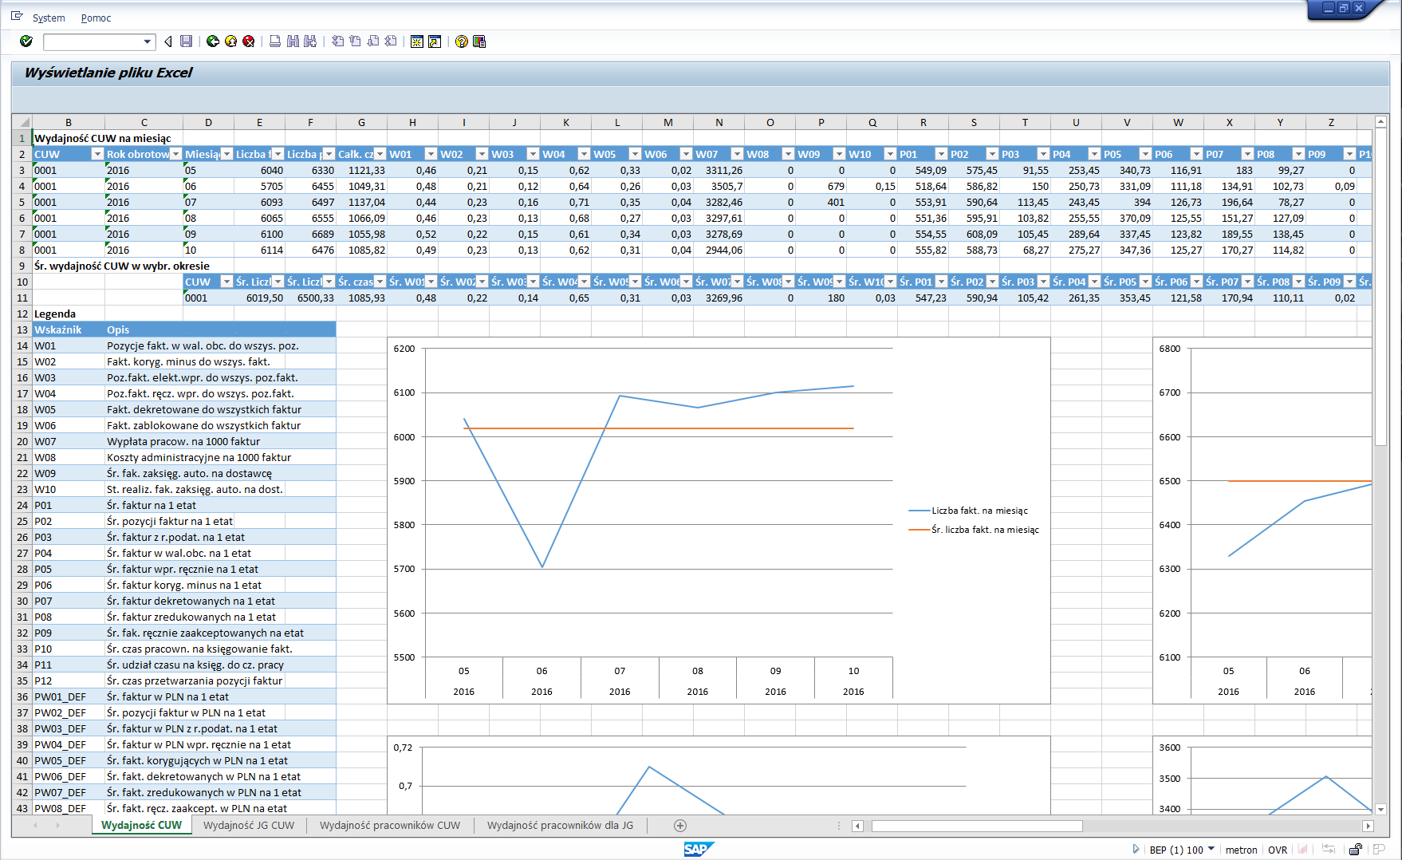
Task: Select the Wydajność CUW sheet tab
Action: [x=142, y=826]
